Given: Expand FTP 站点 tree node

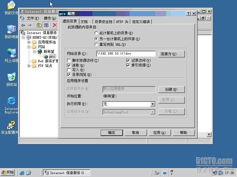Looking at the screenshot, I should (29, 66).
